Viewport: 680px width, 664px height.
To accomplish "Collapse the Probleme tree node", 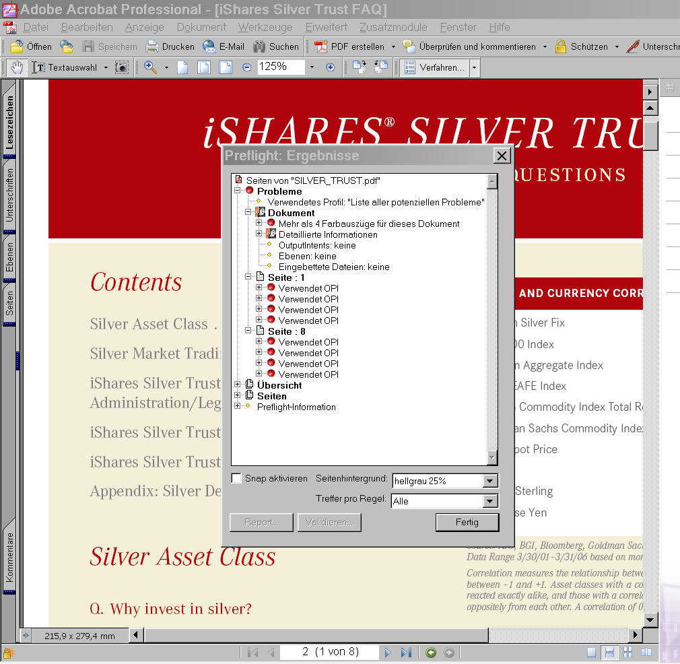I will [x=237, y=191].
